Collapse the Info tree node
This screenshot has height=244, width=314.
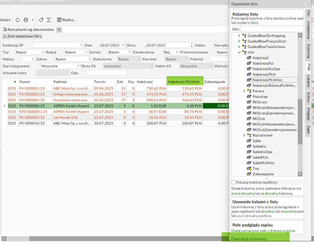click(x=239, y=52)
